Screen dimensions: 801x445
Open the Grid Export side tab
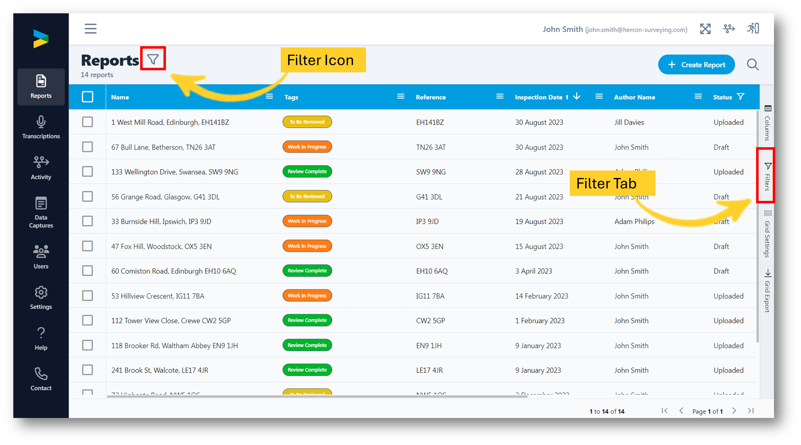768,291
